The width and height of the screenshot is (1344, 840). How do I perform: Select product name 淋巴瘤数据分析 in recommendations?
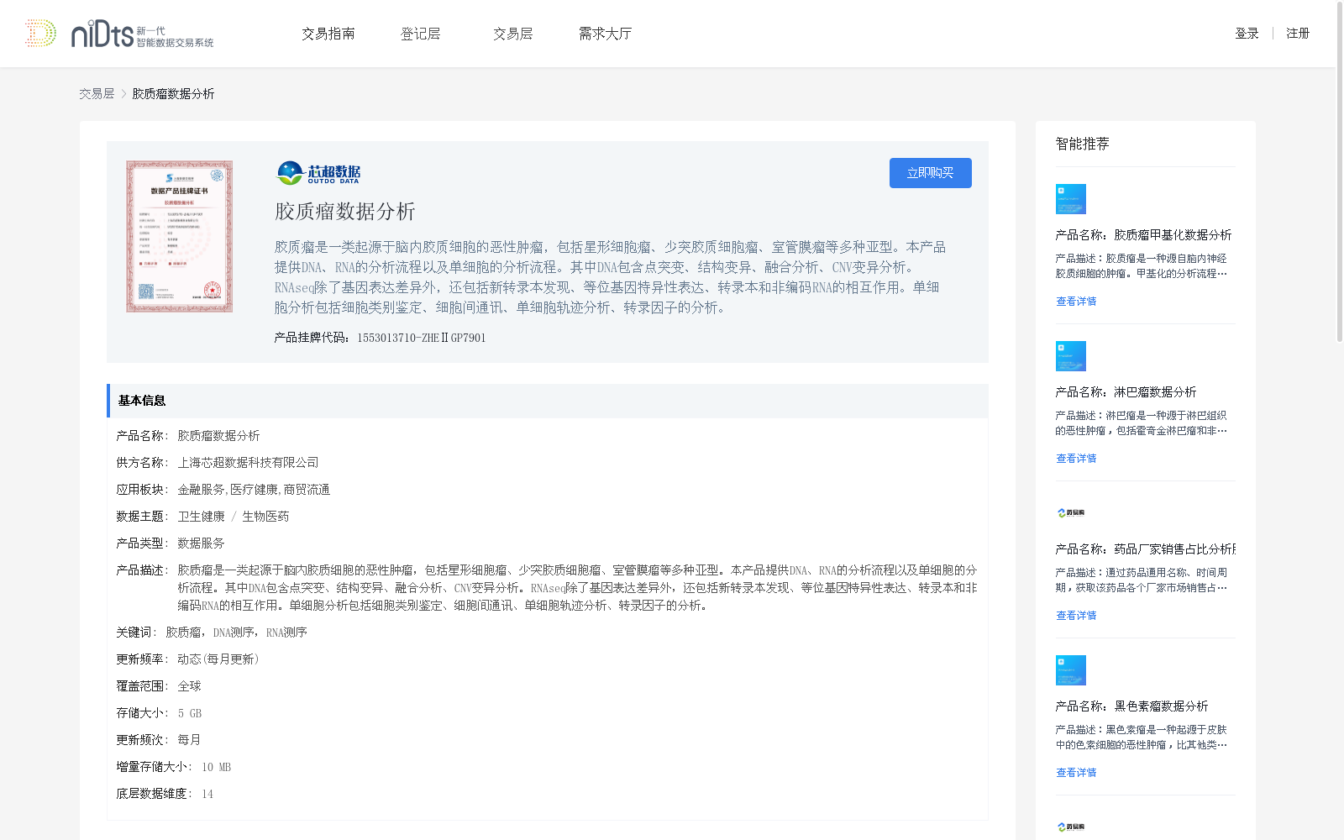pyautogui.click(x=1126, y=392)
